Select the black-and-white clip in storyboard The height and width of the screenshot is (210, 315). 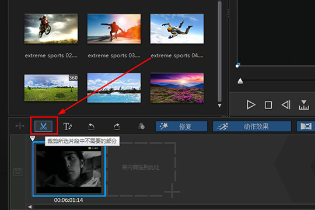(69, 169)
